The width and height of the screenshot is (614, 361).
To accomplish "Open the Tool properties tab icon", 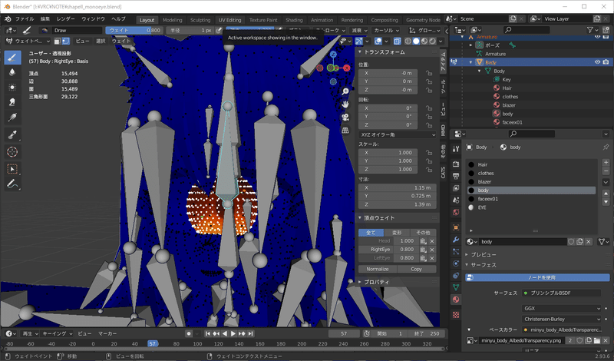I will (456, 149).
